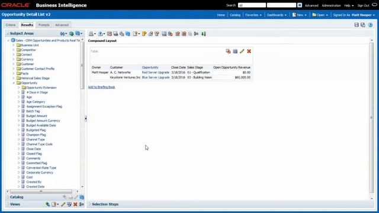Screen dimensions: 379x213
Task: Click the New Calculated Item toolbar icon
Action: tap(150, 34)
